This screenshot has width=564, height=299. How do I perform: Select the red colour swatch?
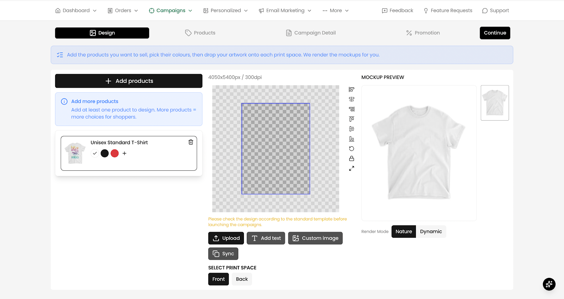(115, 153)
